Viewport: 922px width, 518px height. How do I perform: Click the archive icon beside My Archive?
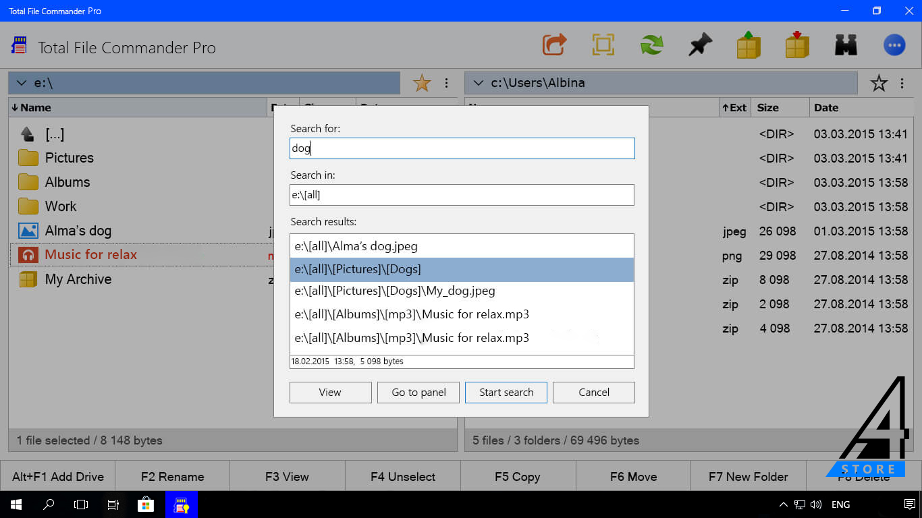pyautogui.click(x=28, y=279)
